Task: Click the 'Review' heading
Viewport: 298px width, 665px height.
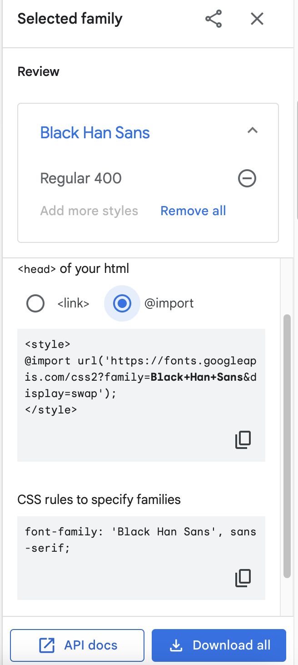Action: tap(39, 72)
